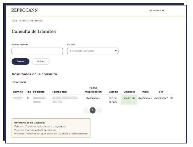The height and width of the screenshot is (147, 193).
Task: Click the Fecha Modificación column header
Action: tap(93, 90)
